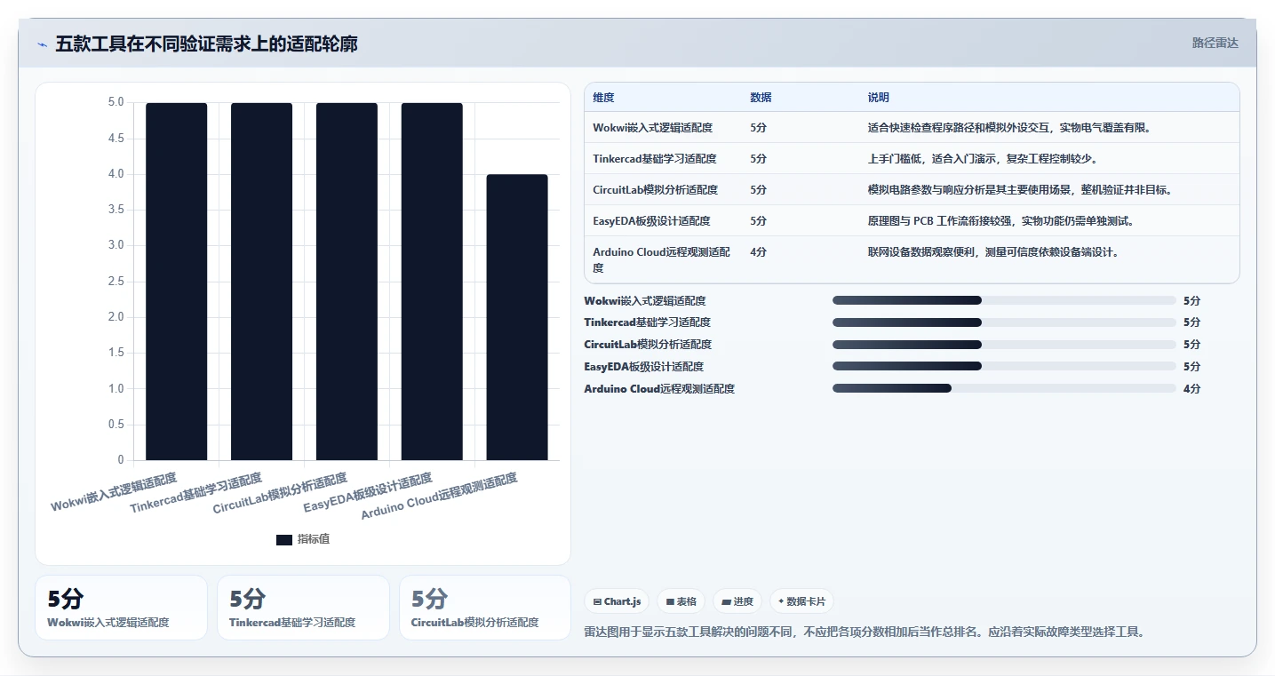Select the 数据卡片 tag chip

[x=801, y=601]
